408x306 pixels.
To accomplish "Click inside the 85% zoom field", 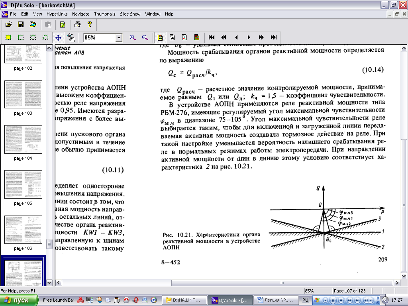I will [x=100, y=38].
